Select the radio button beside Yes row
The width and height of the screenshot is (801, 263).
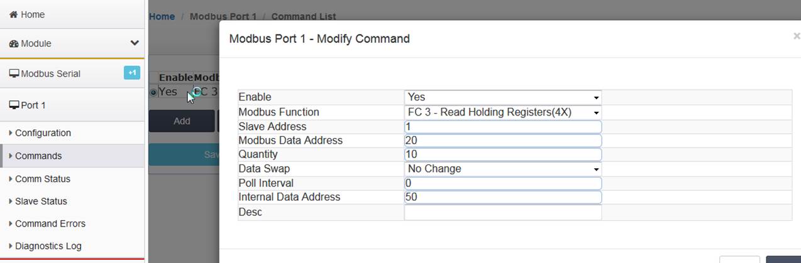pos(153,92)
